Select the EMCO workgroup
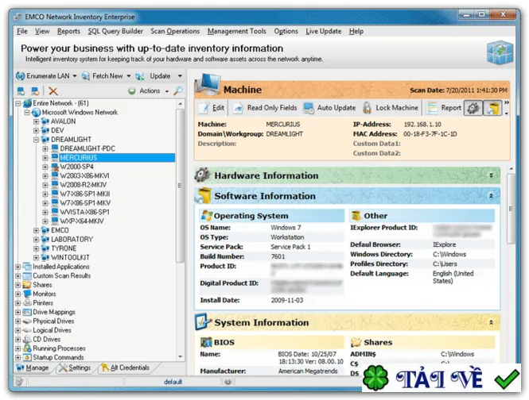 (60, 230)
